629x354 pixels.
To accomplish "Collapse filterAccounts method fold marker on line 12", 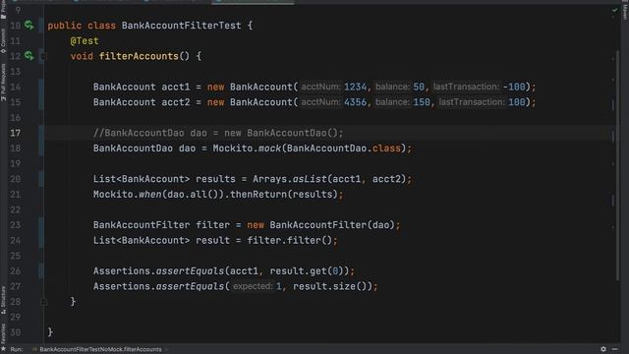I will click(x=43, y=56).
